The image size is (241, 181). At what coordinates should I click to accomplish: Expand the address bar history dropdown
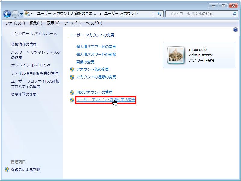(x=153, y=14)
